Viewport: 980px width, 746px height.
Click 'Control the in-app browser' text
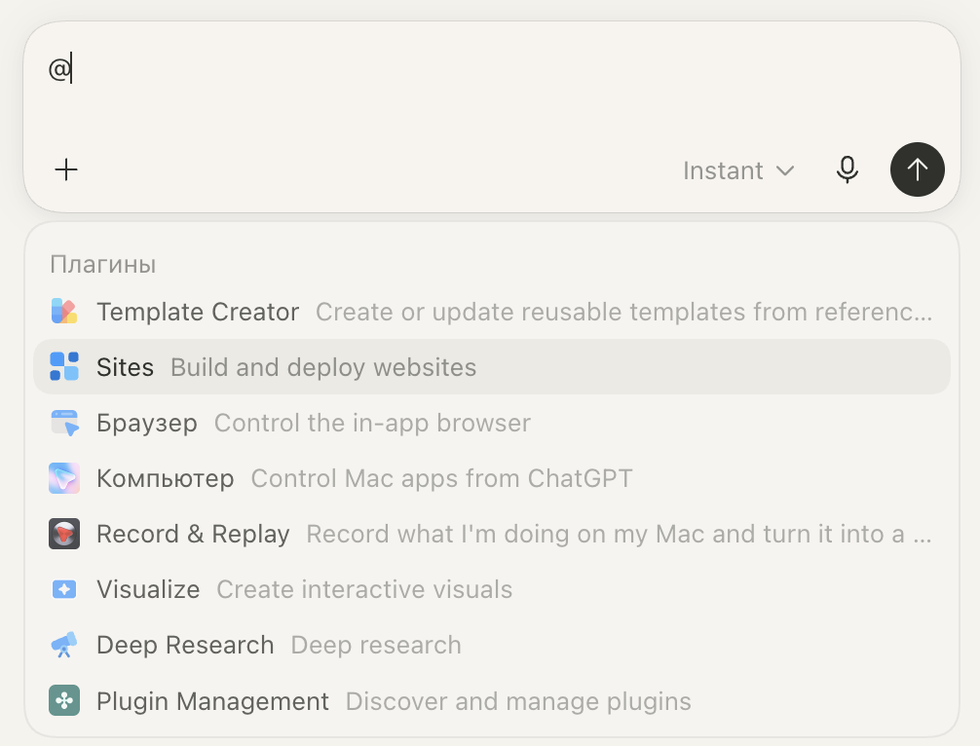[x=372, y=423]
